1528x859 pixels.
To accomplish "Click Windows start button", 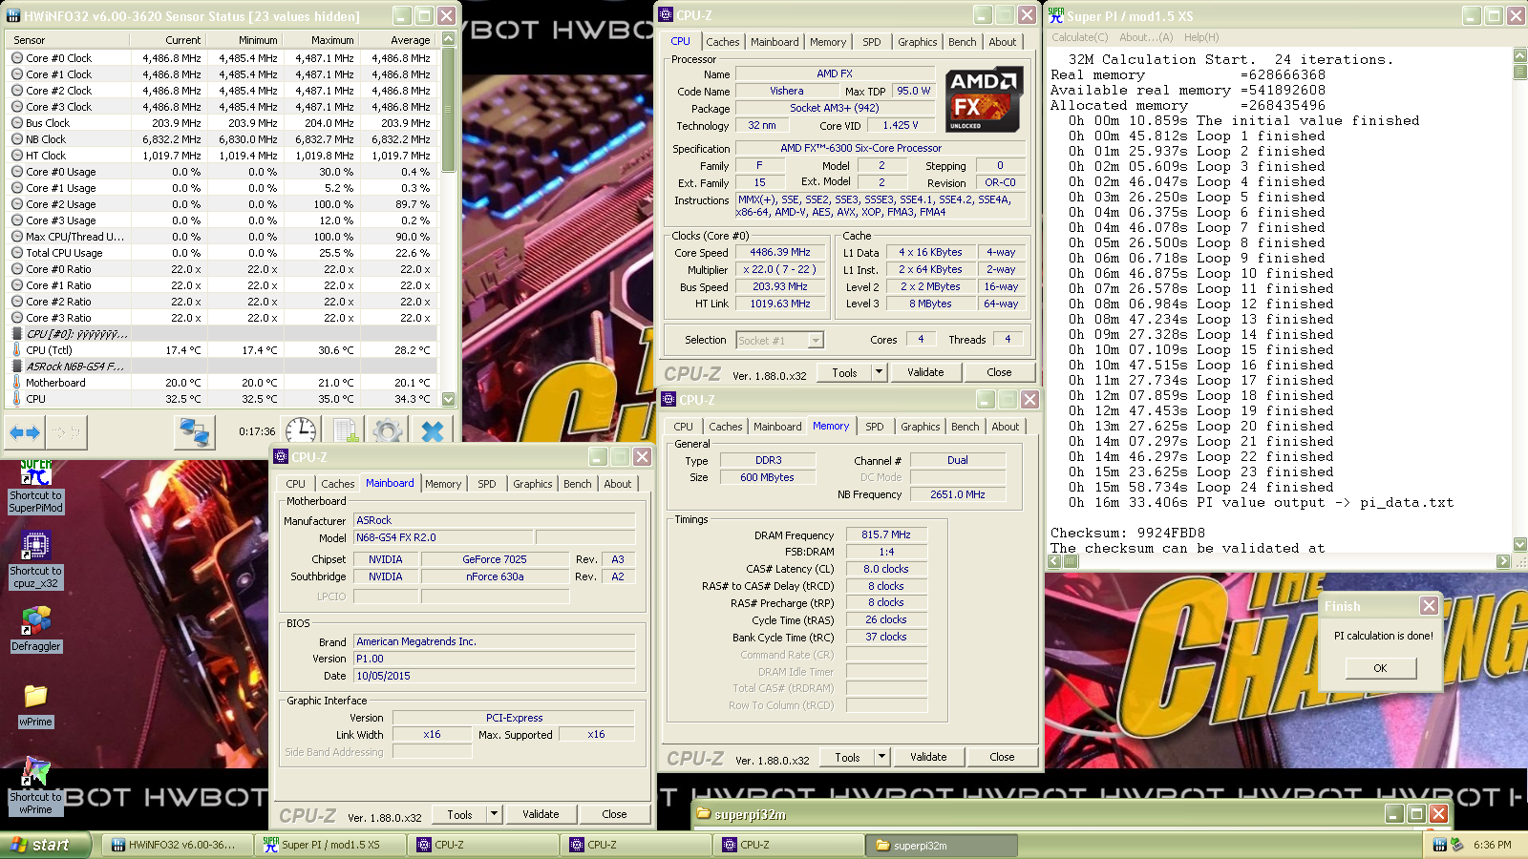I will [46, 845].
